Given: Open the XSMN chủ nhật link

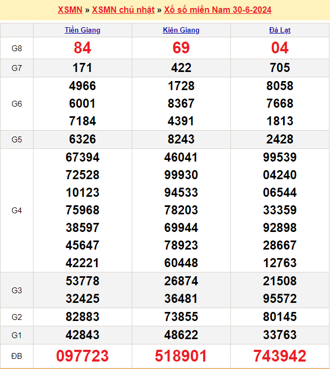Looking at the screenshot, I should tap(123, 10).
